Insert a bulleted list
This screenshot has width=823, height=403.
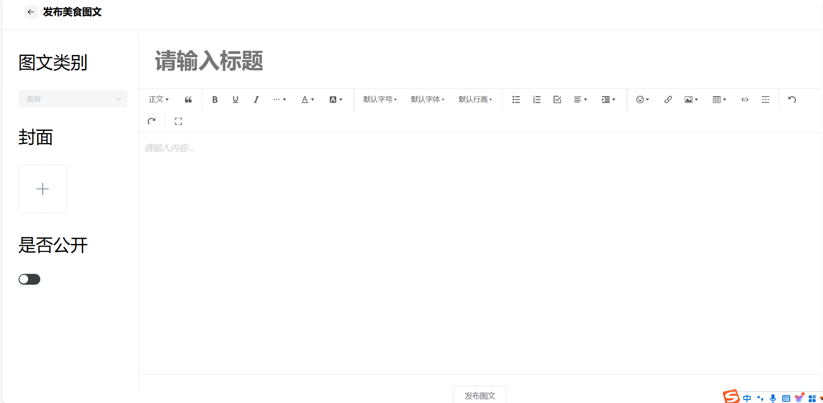click(516, 100)
